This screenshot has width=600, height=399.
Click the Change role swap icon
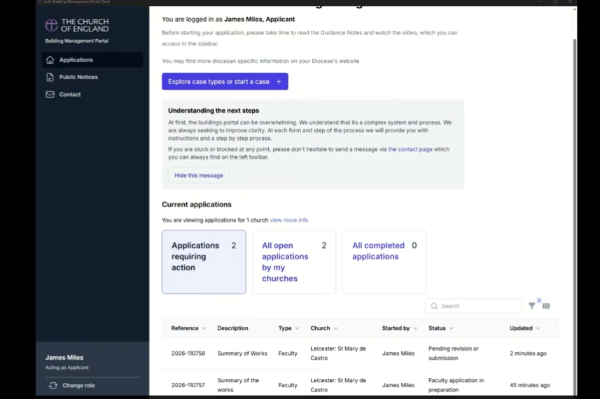[53, 385]
